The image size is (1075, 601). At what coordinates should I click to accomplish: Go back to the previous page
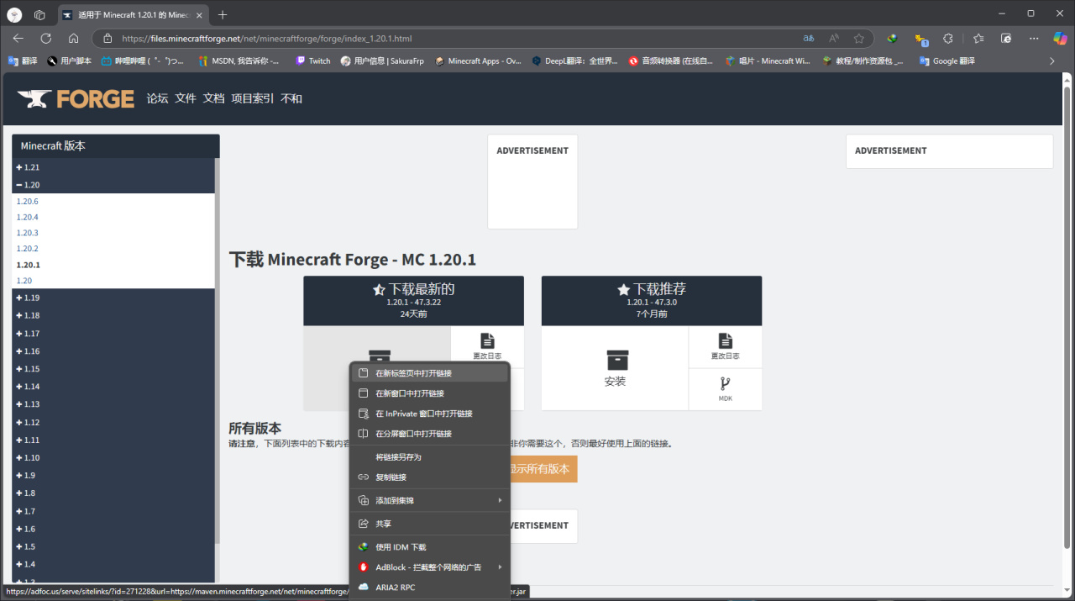tap(18, 39)
